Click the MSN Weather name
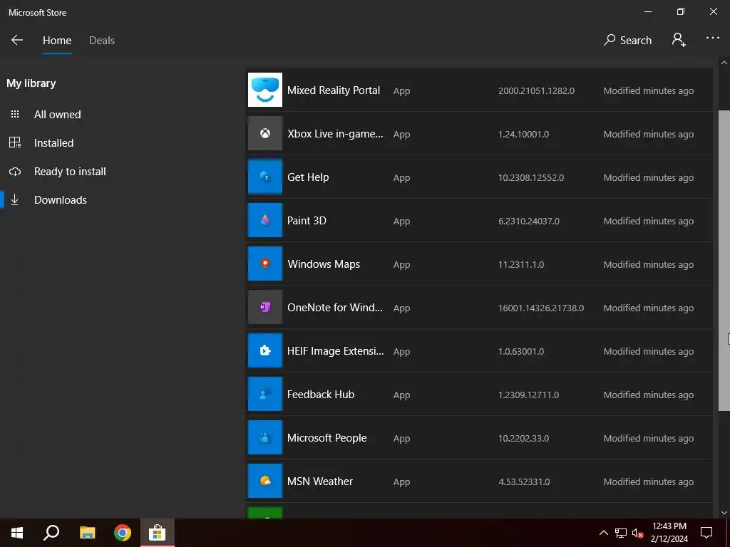Image resolution: width=730 pixels, height=547 pixels. tap(320, 481)
